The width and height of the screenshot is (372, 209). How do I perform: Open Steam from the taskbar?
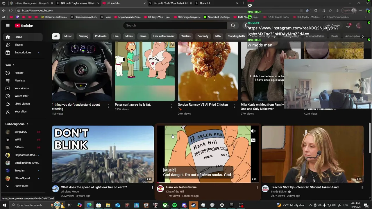(x=194, y=205)
